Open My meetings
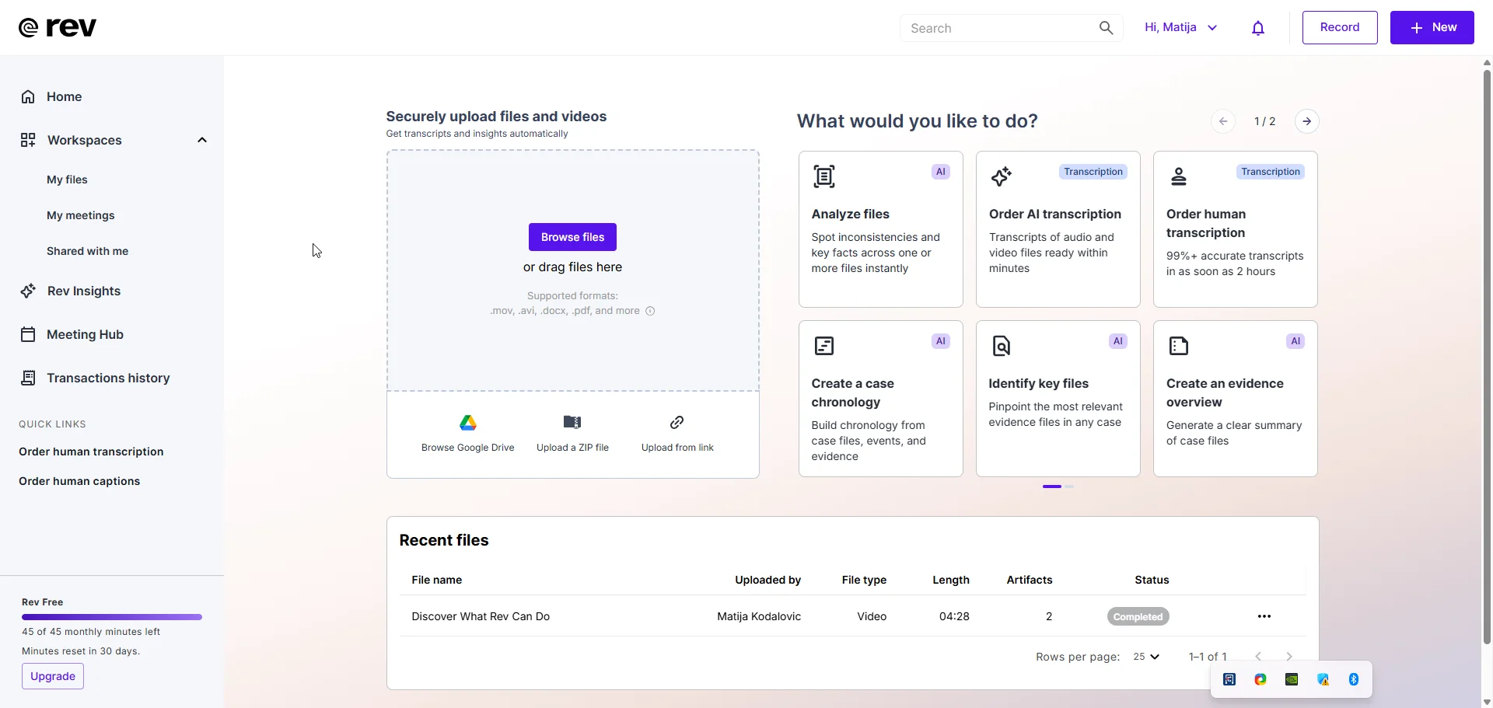This screenshot has height=708, width=1493. [x=80, y=215]
